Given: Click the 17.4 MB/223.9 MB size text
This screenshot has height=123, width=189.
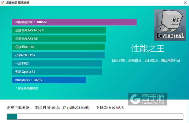Looking at the screenshot, I should click(x=75, y=108).
